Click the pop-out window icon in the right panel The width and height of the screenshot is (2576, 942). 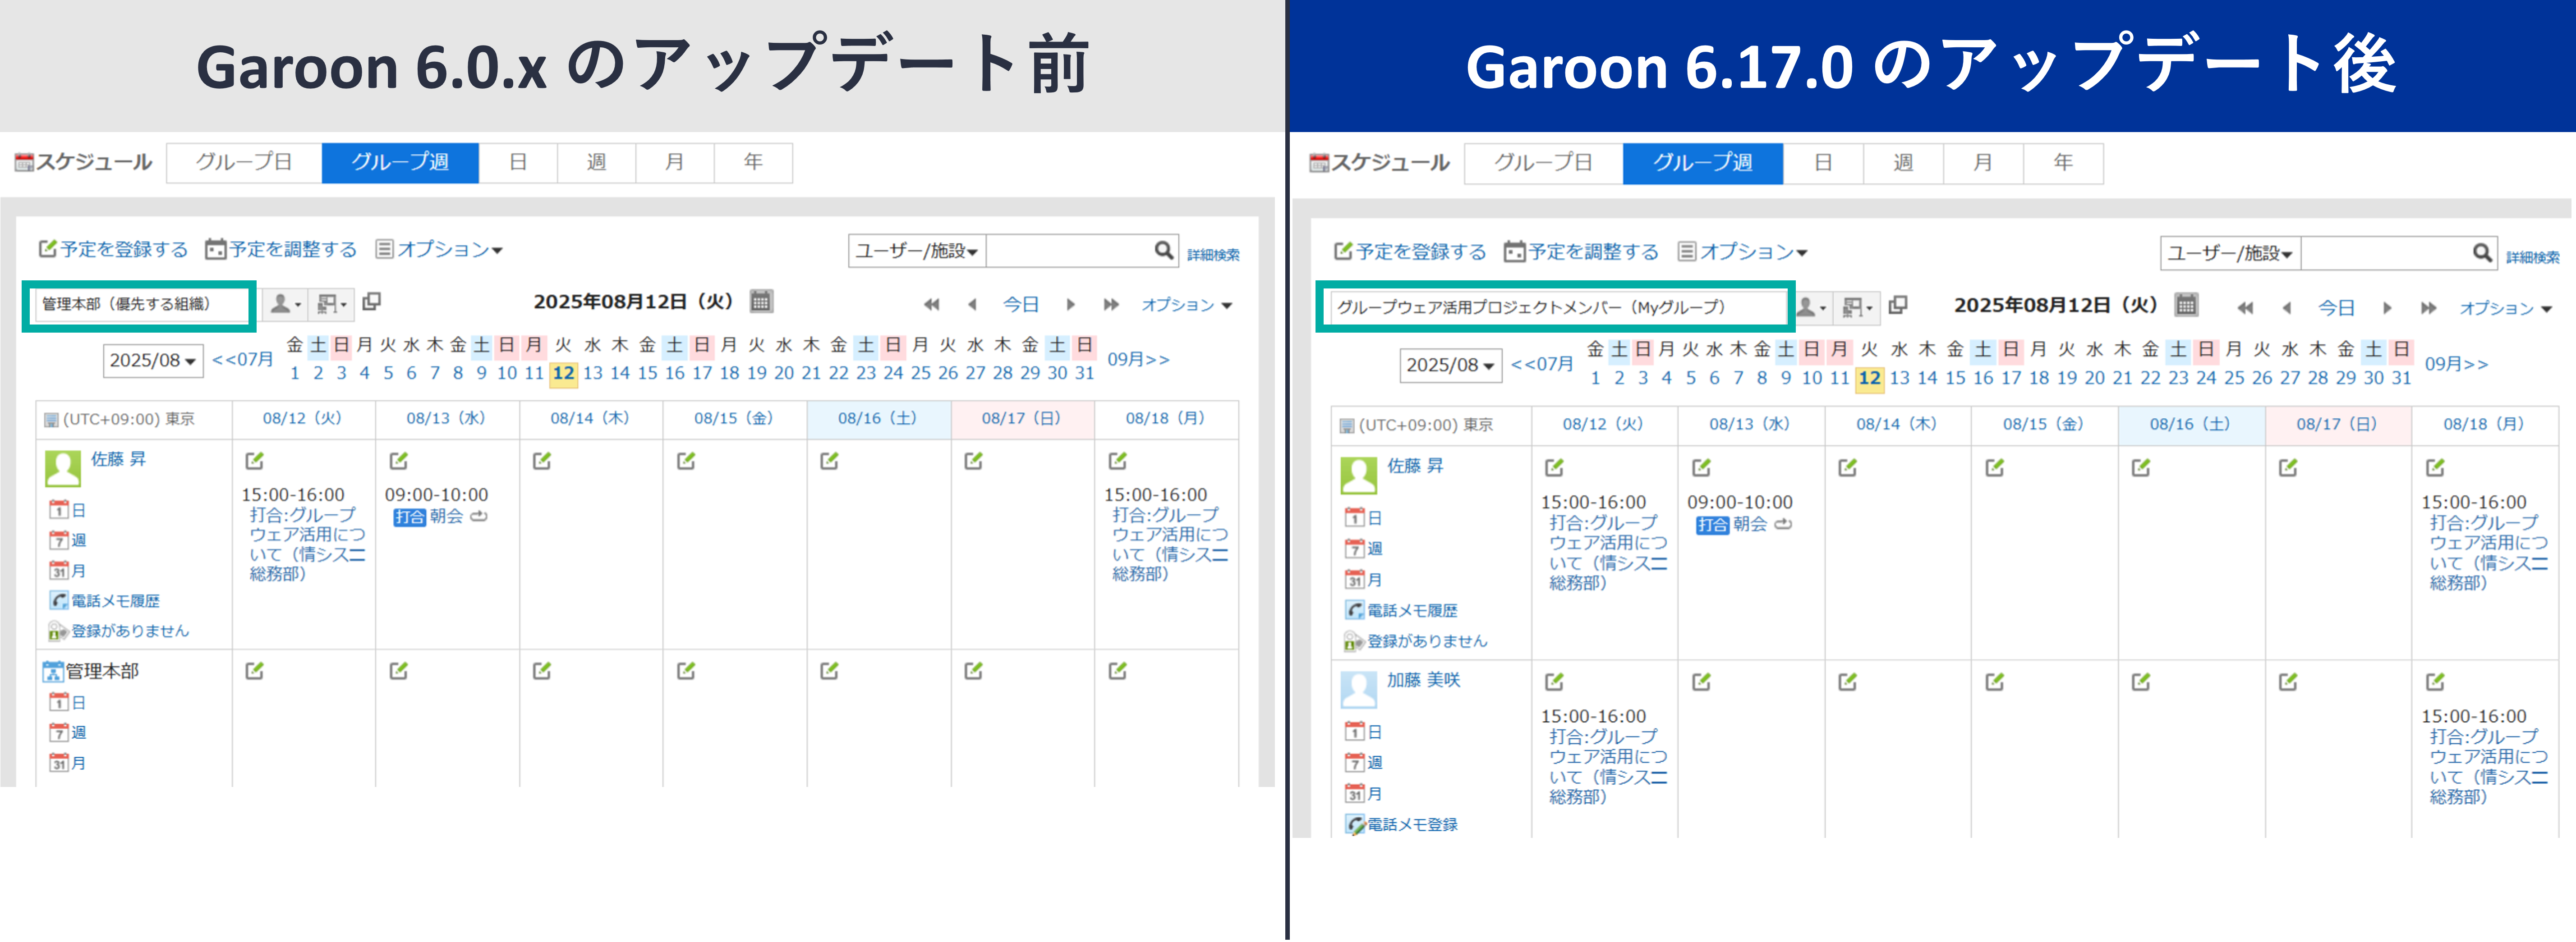1898,306
